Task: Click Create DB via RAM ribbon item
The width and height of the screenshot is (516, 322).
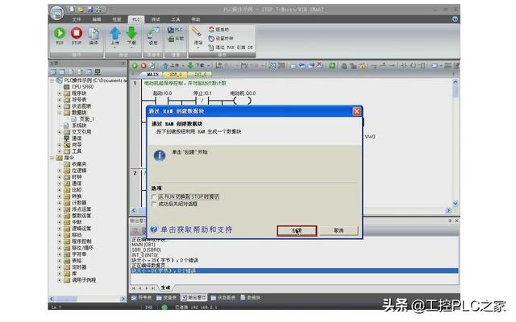Action: 231,47
